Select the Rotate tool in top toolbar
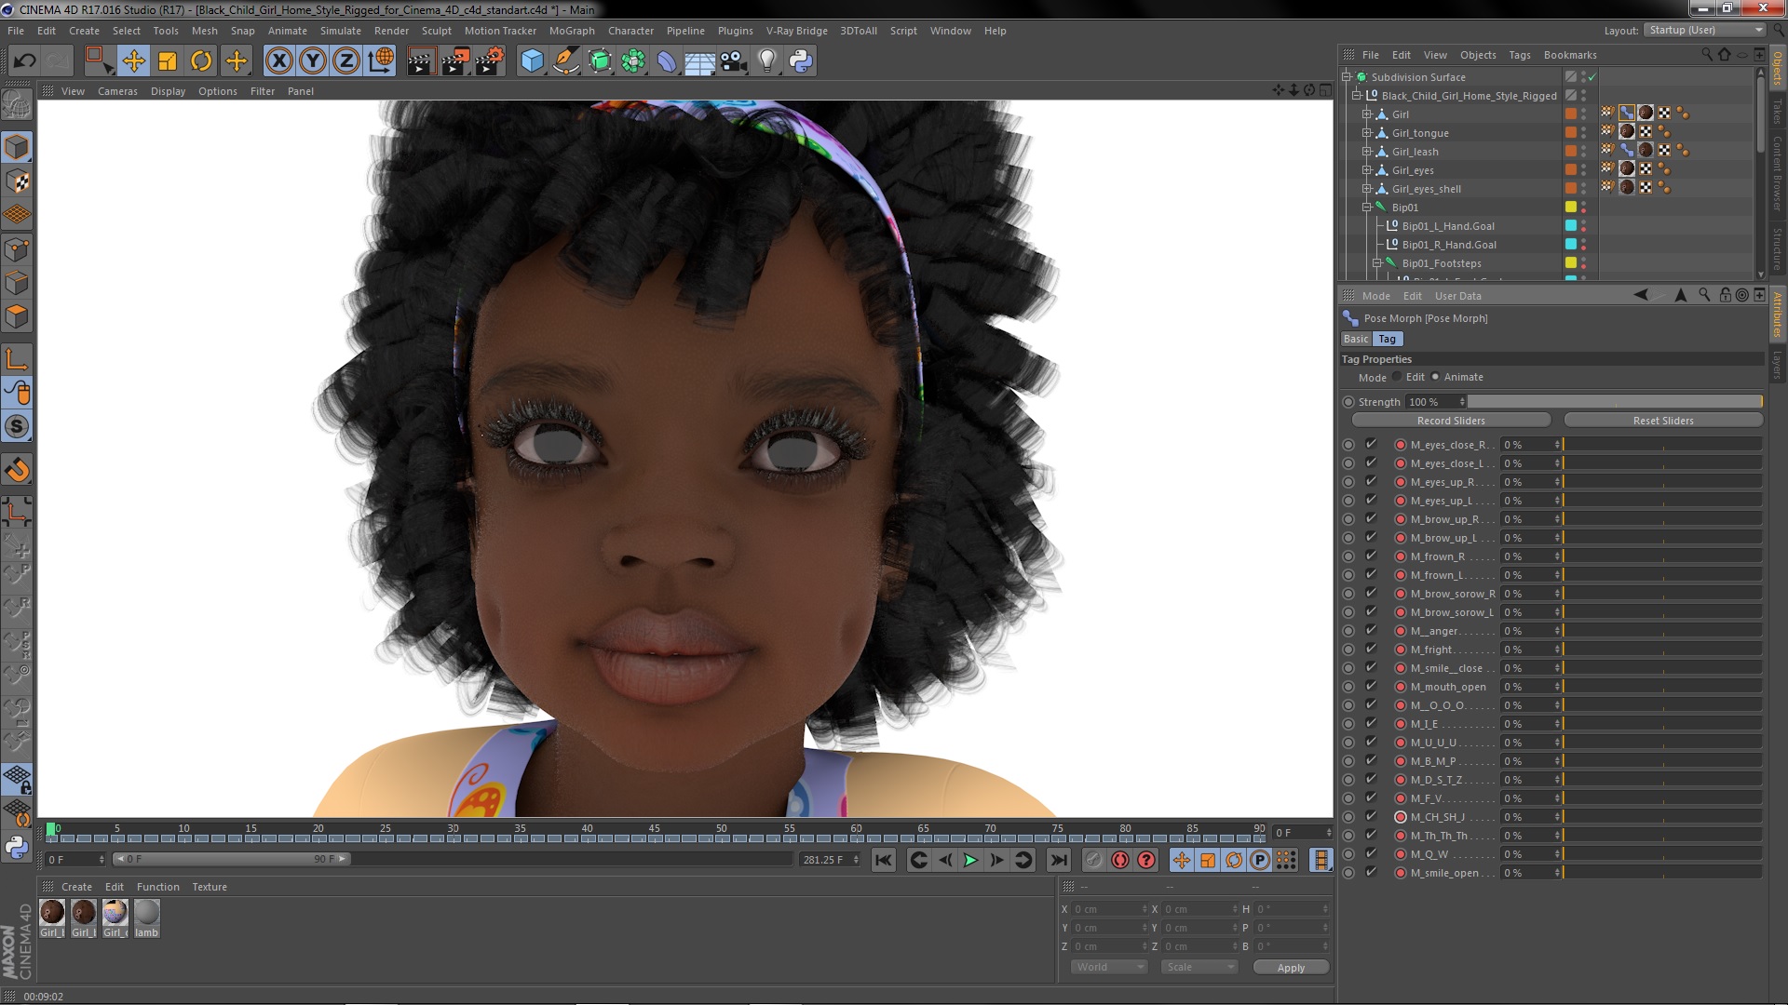 pos(201,61)
